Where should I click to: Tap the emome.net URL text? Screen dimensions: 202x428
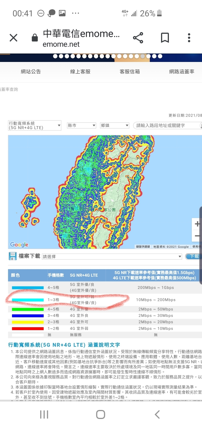tap(61, 44)
